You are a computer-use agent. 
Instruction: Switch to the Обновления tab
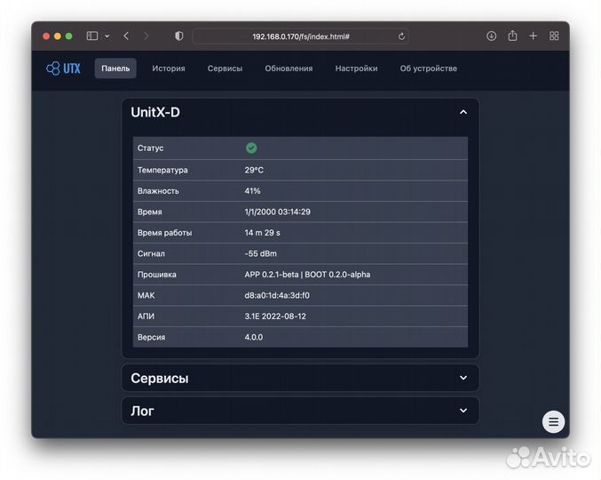click(289, 68)
